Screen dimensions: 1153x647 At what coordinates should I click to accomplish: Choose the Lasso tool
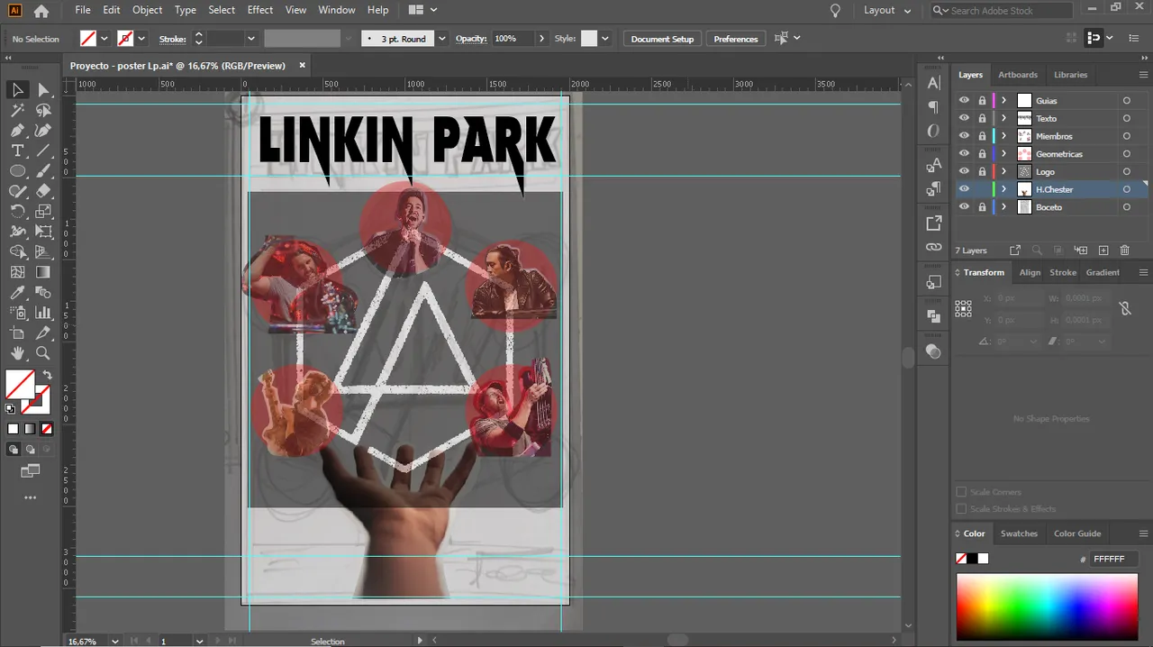43,110
